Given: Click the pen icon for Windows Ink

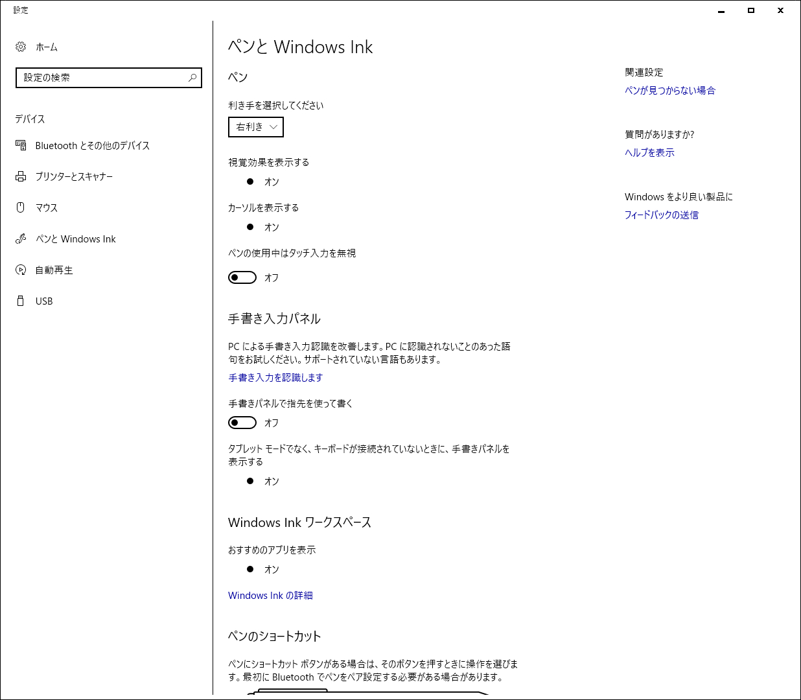Looking at the screenshot, I should tap(21, 239).
